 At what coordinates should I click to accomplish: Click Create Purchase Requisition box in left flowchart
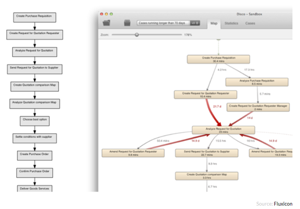click(35, 17)
